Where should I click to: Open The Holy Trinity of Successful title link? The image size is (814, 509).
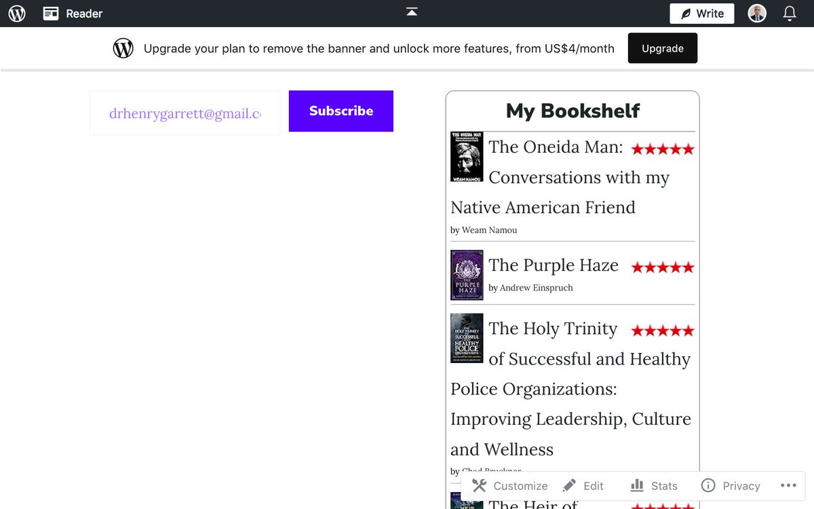(x=570, y=389)
